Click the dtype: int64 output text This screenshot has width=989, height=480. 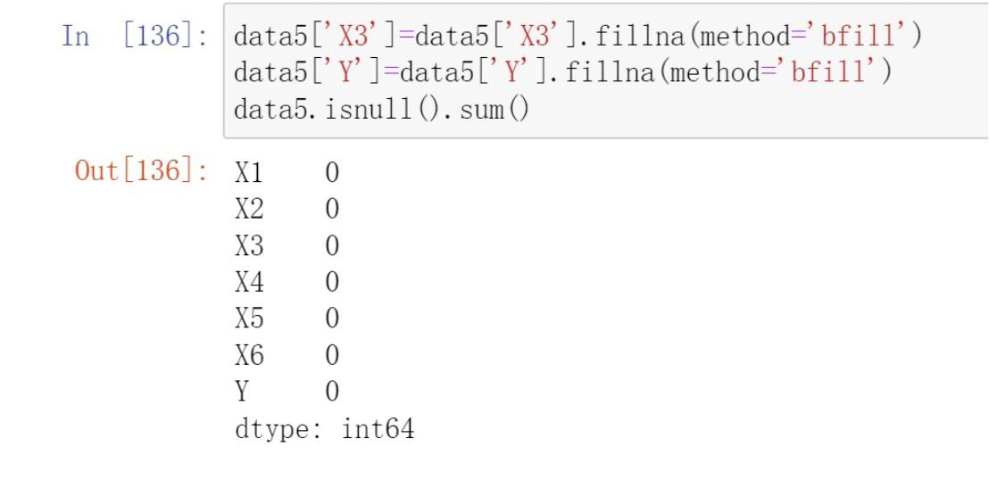click(325, 429)
